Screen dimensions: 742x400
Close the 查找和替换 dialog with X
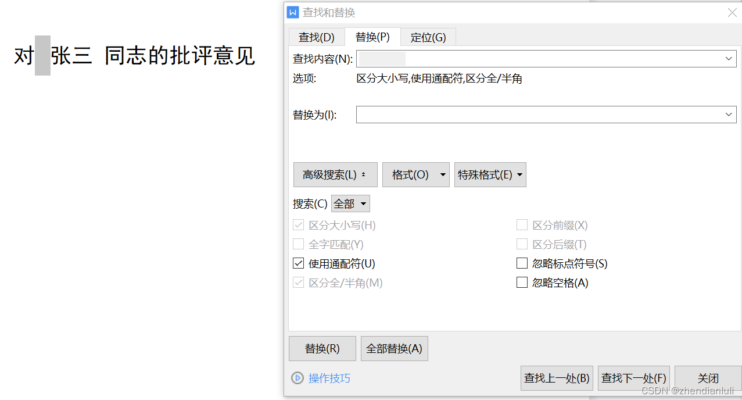(732, 12)
